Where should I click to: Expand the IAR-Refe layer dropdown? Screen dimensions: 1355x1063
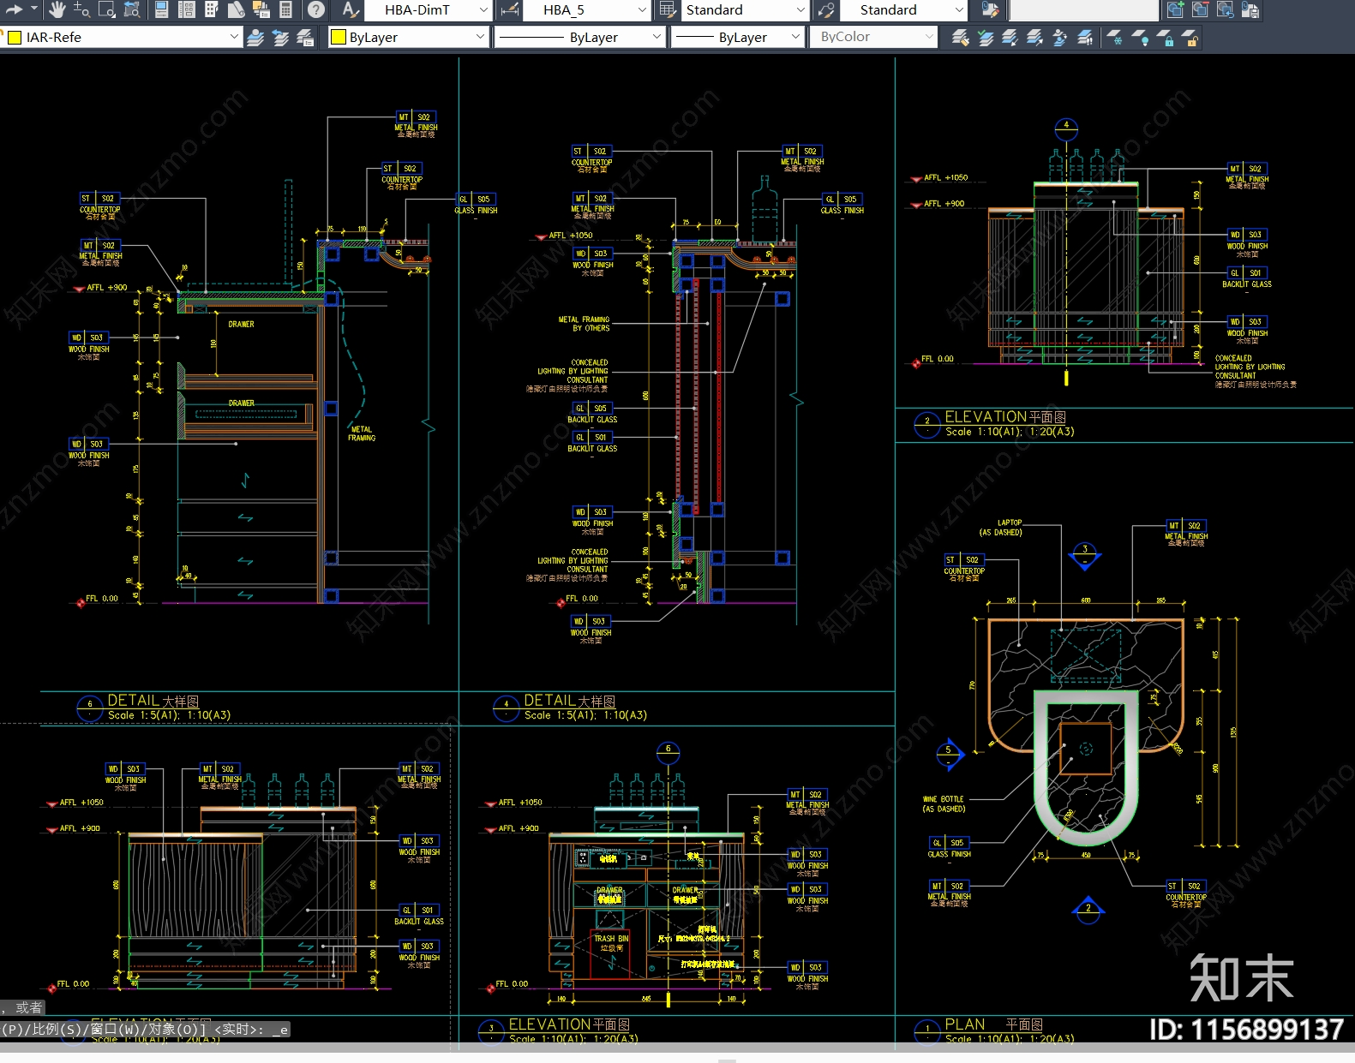click(x=234, y=37)
